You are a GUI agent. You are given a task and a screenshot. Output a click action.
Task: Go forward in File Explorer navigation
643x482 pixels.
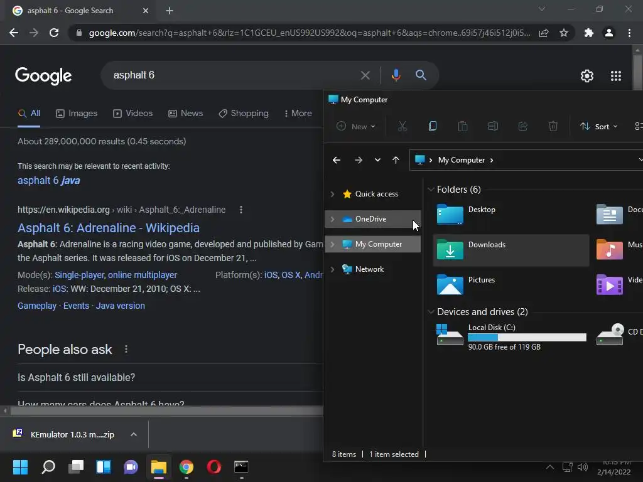tap(358, 160)
